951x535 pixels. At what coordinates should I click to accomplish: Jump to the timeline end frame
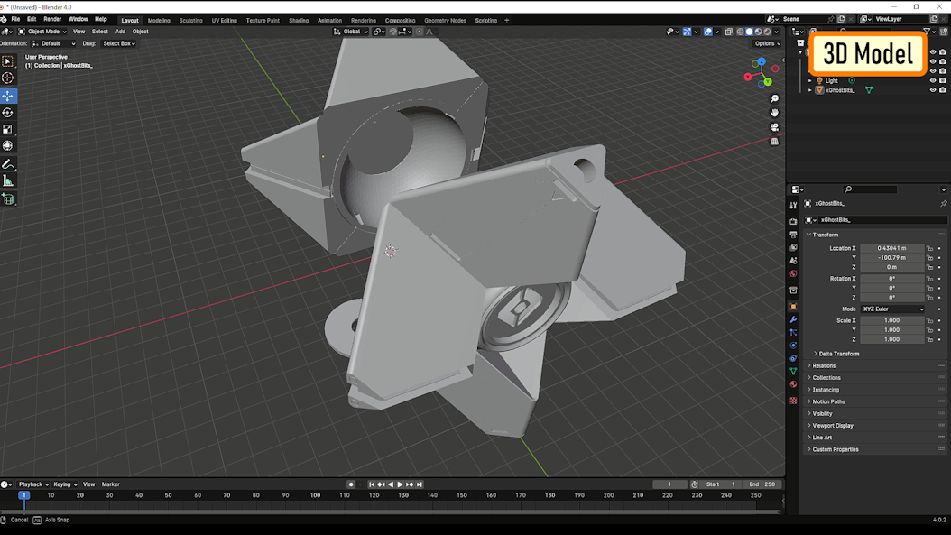pos(419,484)
